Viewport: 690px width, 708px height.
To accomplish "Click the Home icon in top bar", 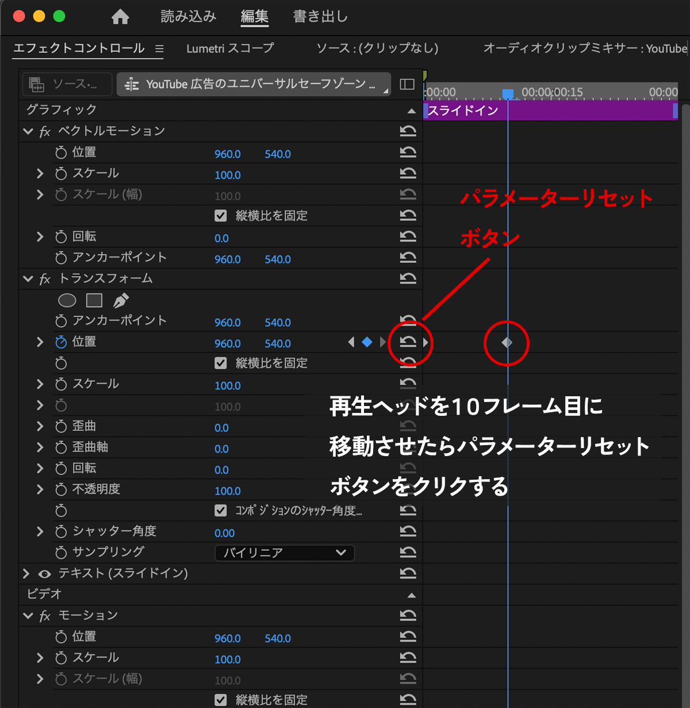I will point(120,17).
